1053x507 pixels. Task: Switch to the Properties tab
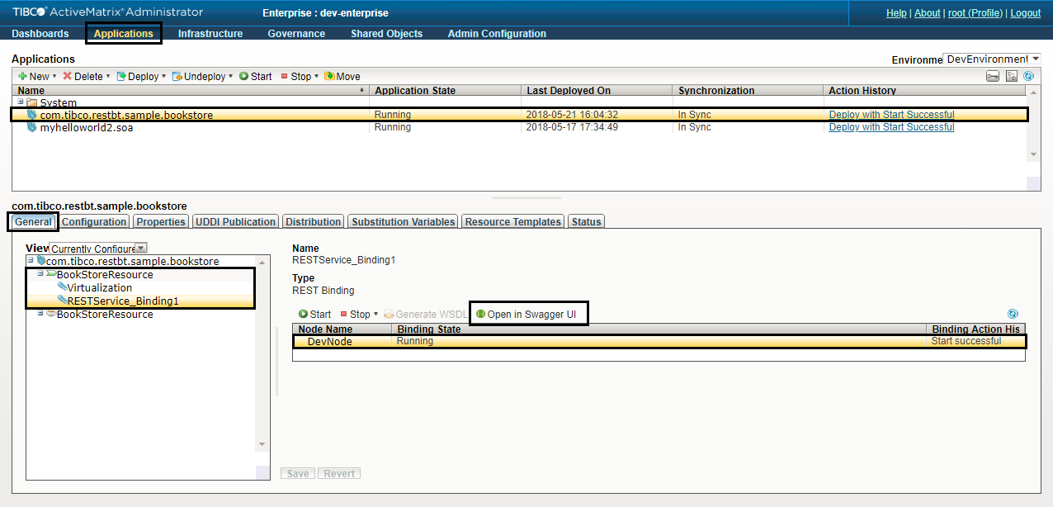[161, 221]
